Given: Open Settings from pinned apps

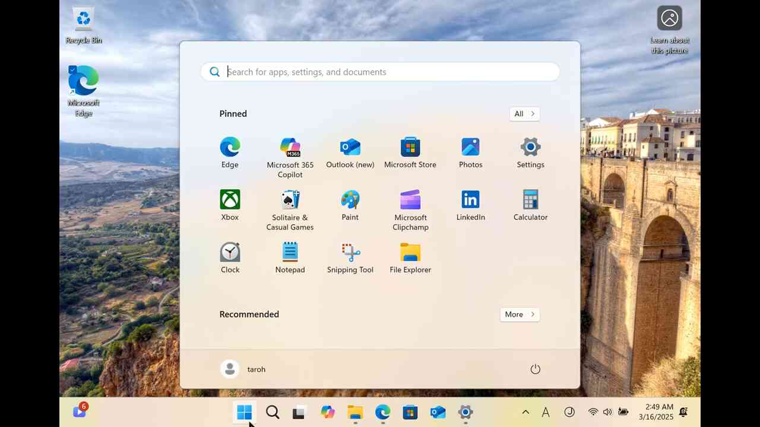Looking at the screenshot, I should pos(530,153).
